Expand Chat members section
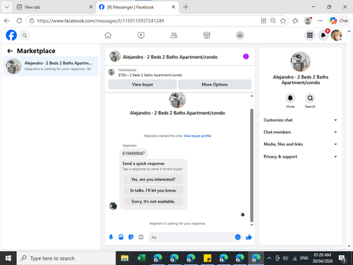353x265 pixels. (301, 132)
